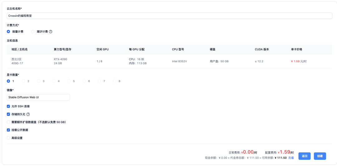The height and width of the screenshot is (166, 337).
Task: Choose 6 GPU cards radio option
Action: [x=84, y=81]
